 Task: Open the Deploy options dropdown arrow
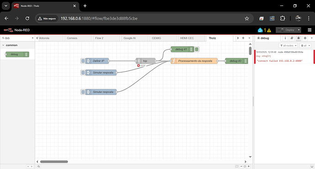pos(299,30)
